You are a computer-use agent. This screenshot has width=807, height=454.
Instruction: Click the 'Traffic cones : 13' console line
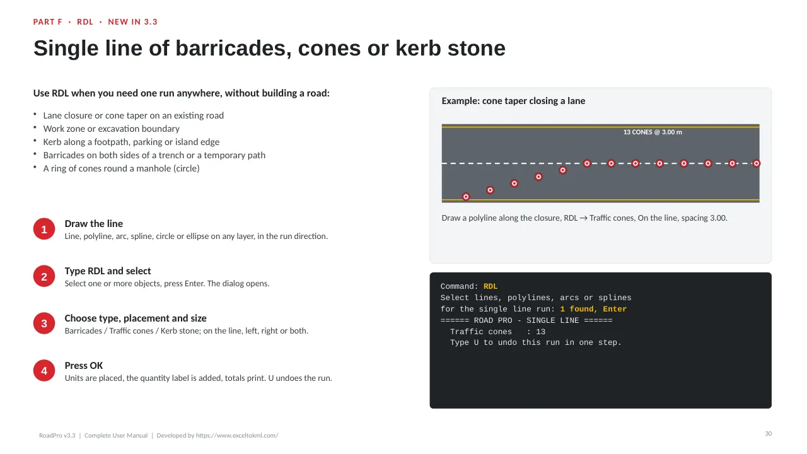coord(497,332)
